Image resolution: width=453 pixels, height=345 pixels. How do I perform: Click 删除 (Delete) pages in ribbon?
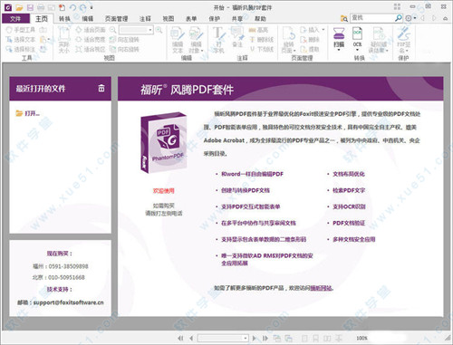pyautogui.click(x=310, y=40)
